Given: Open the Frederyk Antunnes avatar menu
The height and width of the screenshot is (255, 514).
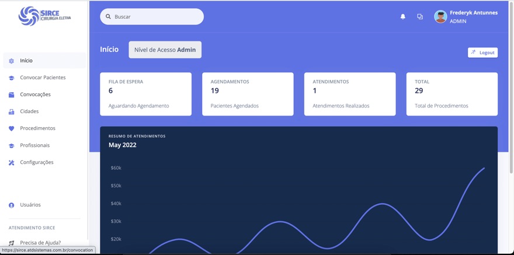Looking at the screenshot, I should 440,17.
